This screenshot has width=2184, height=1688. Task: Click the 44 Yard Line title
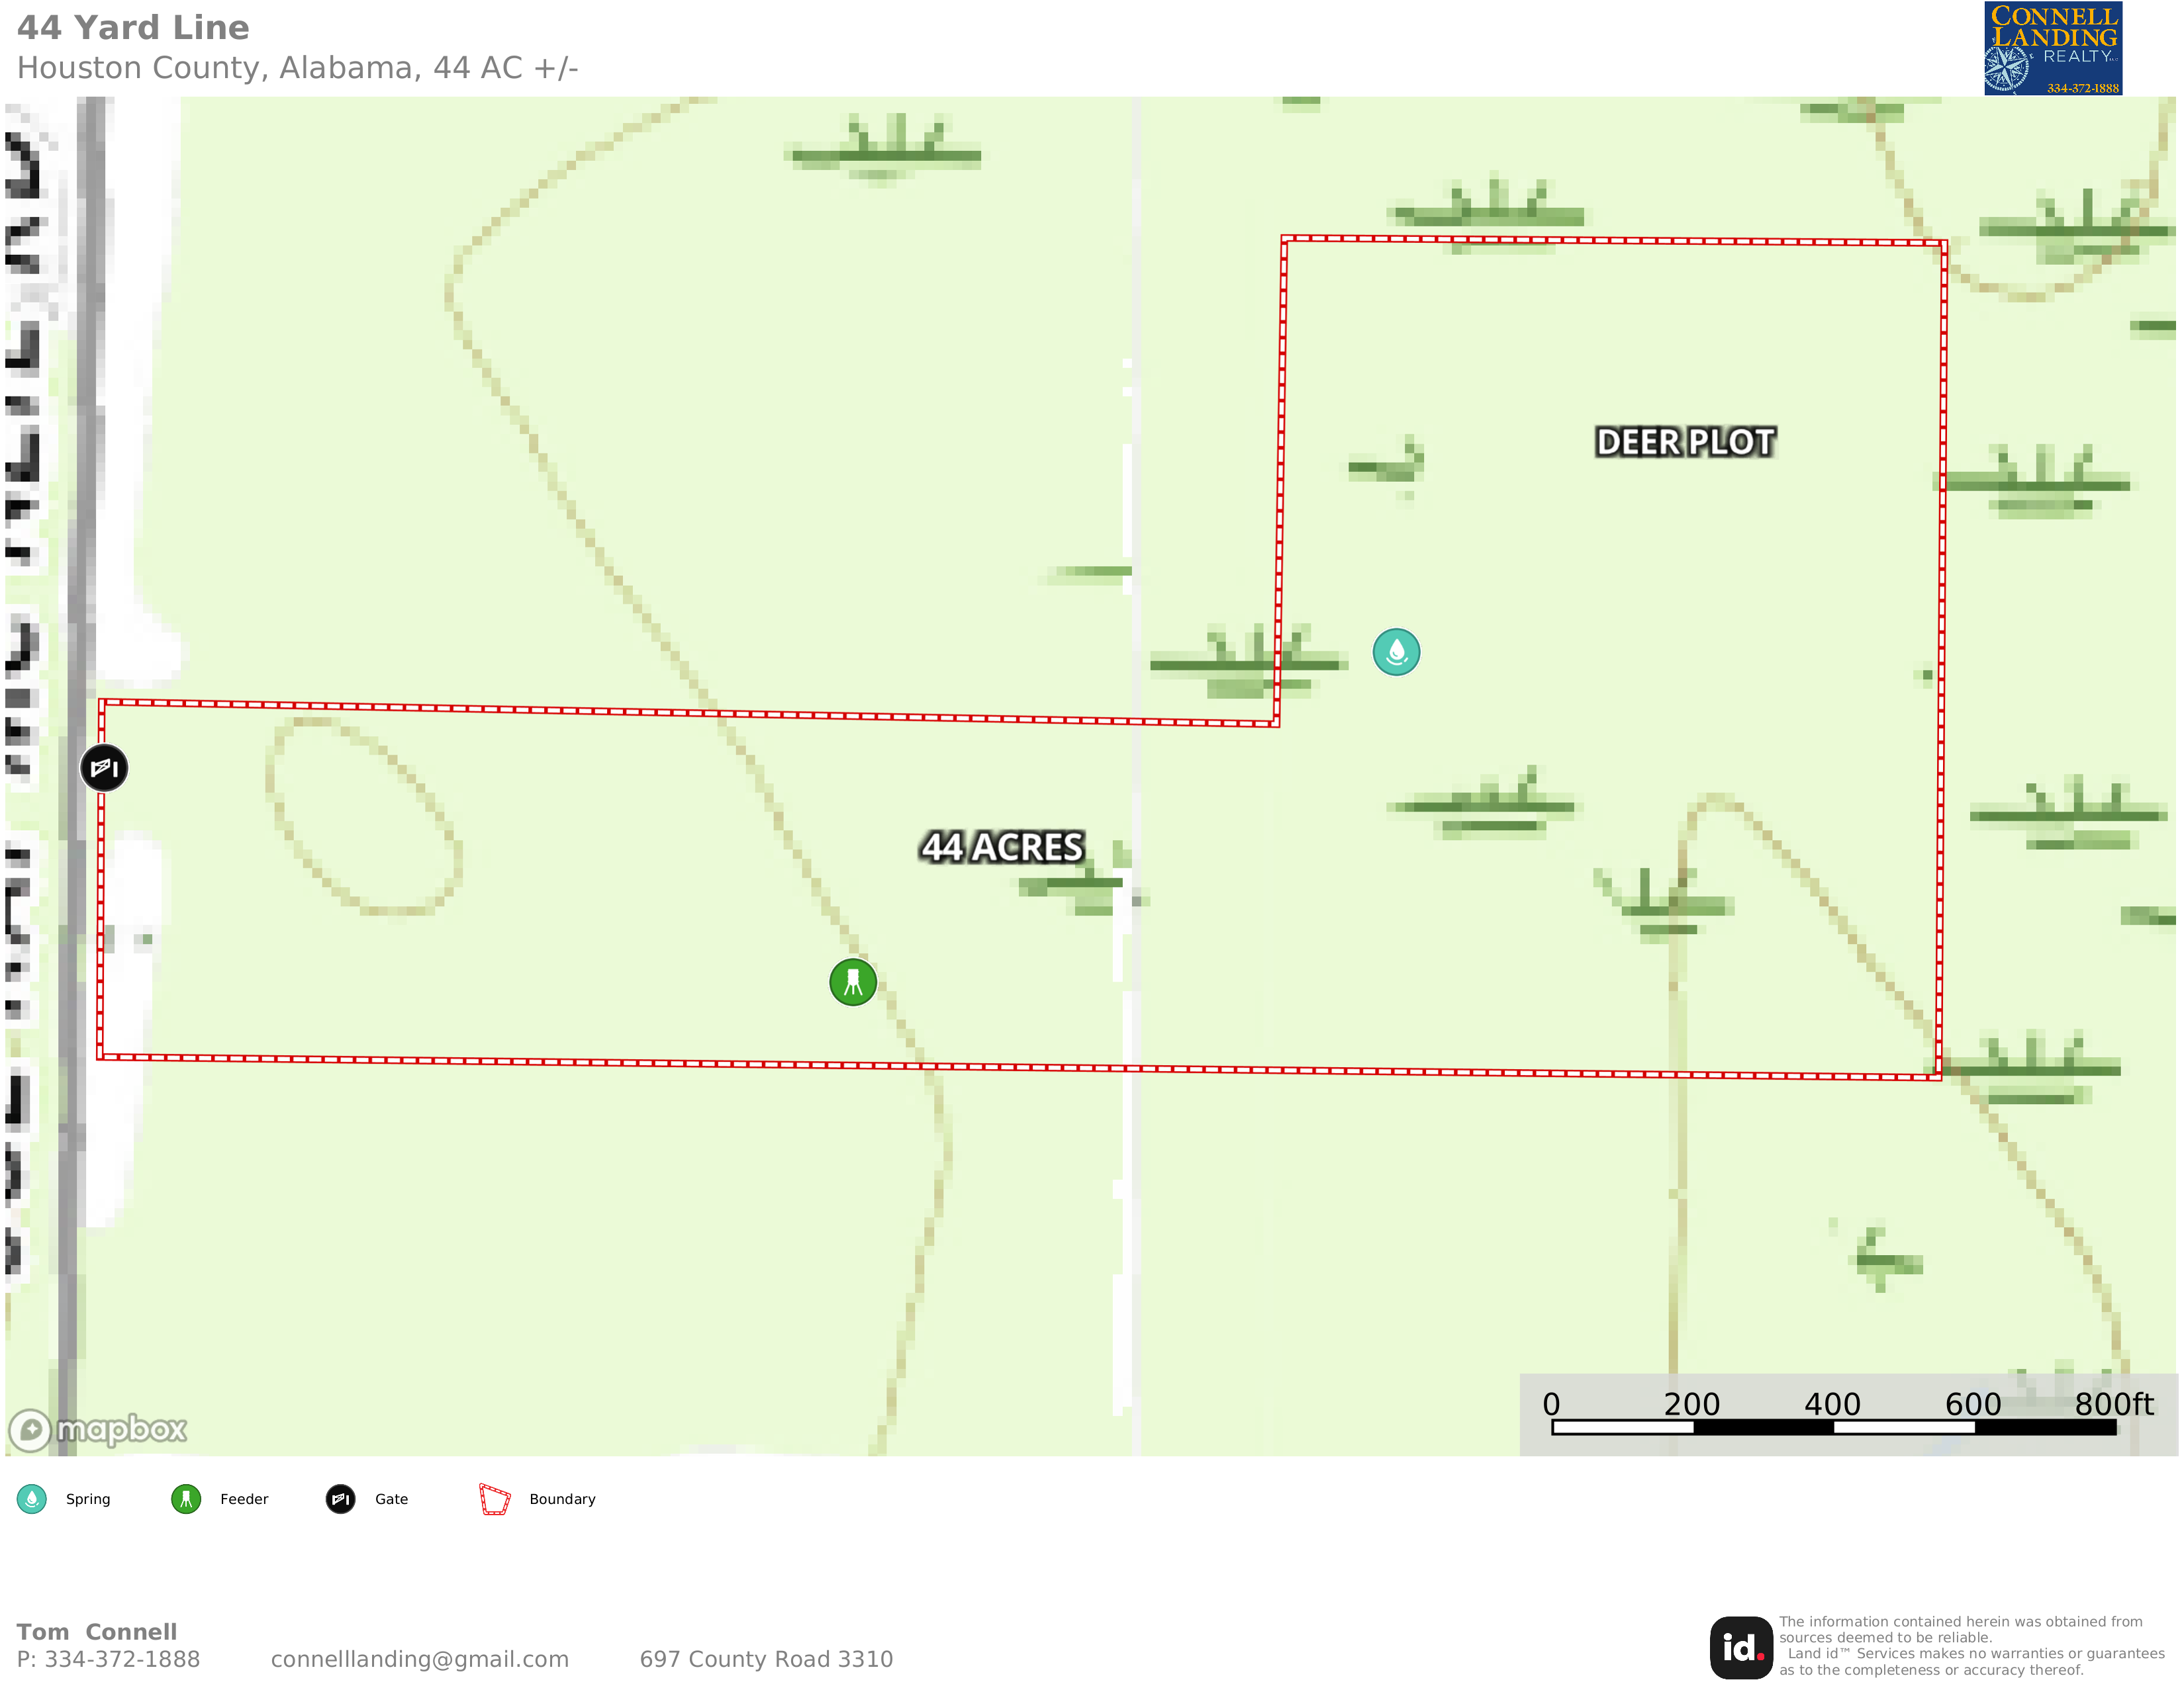pos(133,28)
